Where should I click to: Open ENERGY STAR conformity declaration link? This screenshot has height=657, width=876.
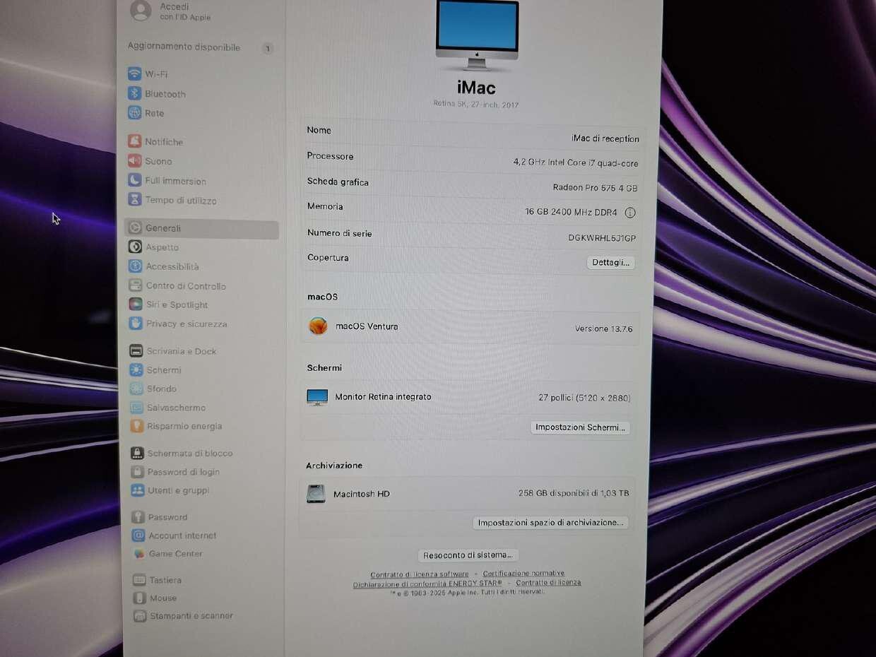(427, 583)
